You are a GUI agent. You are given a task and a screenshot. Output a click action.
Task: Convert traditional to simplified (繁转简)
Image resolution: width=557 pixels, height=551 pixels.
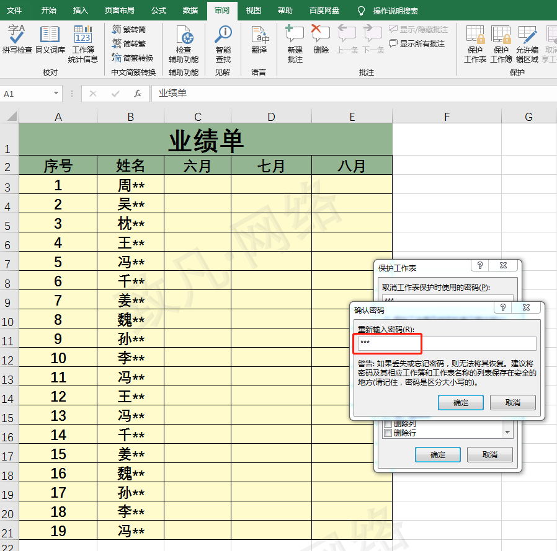tap(129, 30)
